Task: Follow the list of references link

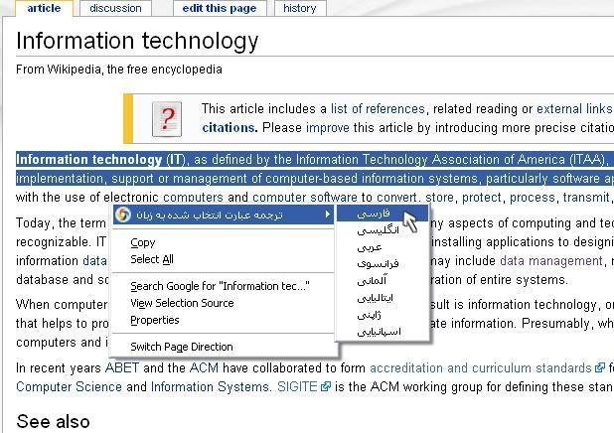Action: pos(378,108)
